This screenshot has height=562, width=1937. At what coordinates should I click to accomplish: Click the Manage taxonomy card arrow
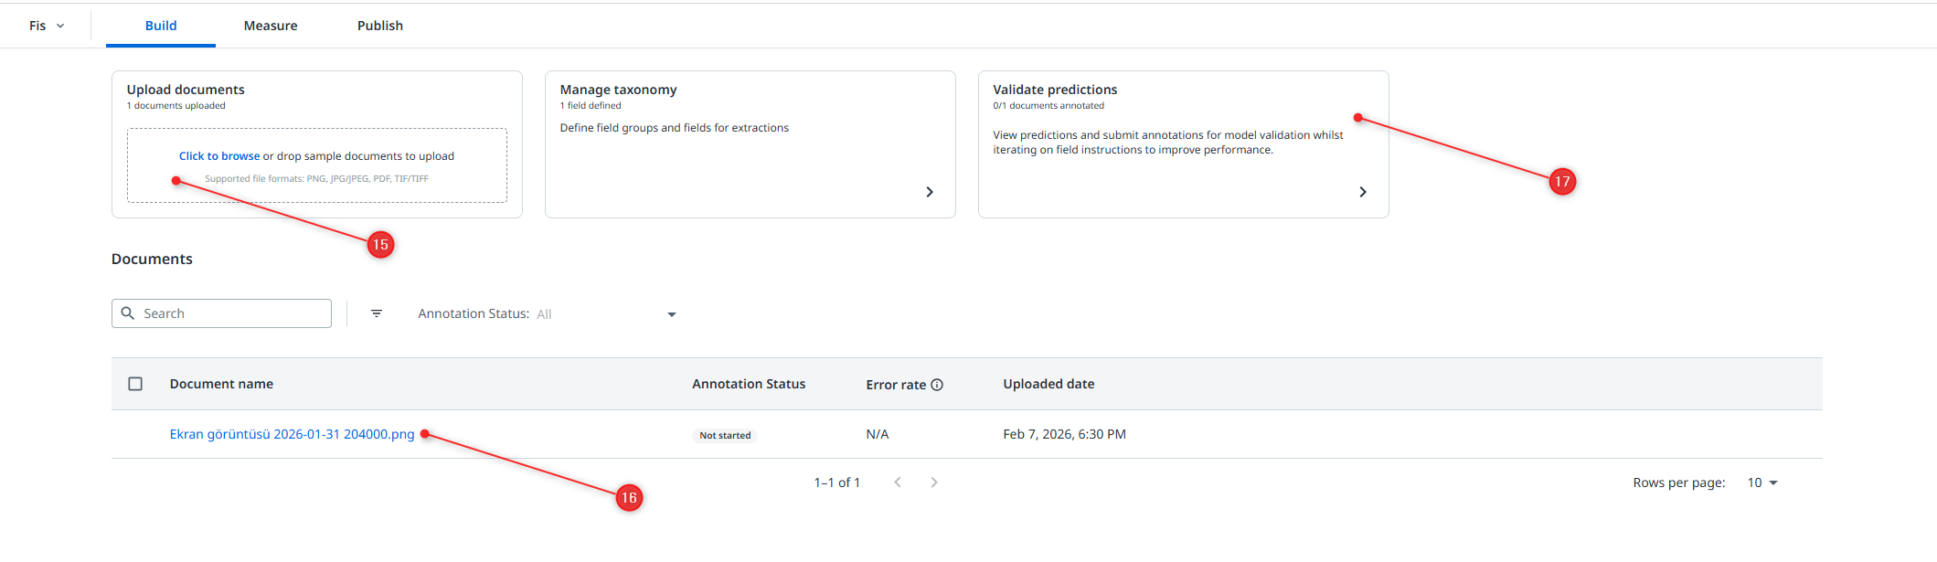click(x=930, y=192)
